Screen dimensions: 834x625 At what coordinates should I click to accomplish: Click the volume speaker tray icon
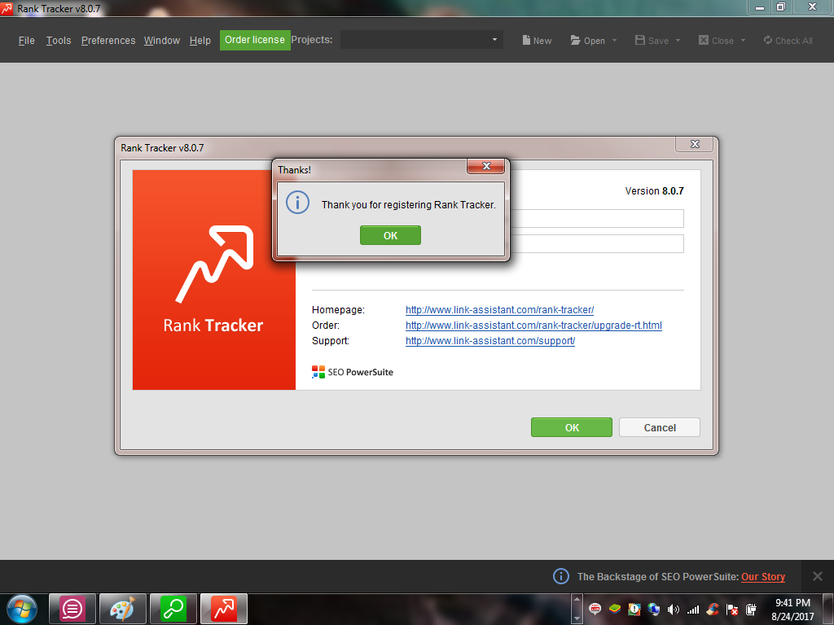(x=673, y=609)
